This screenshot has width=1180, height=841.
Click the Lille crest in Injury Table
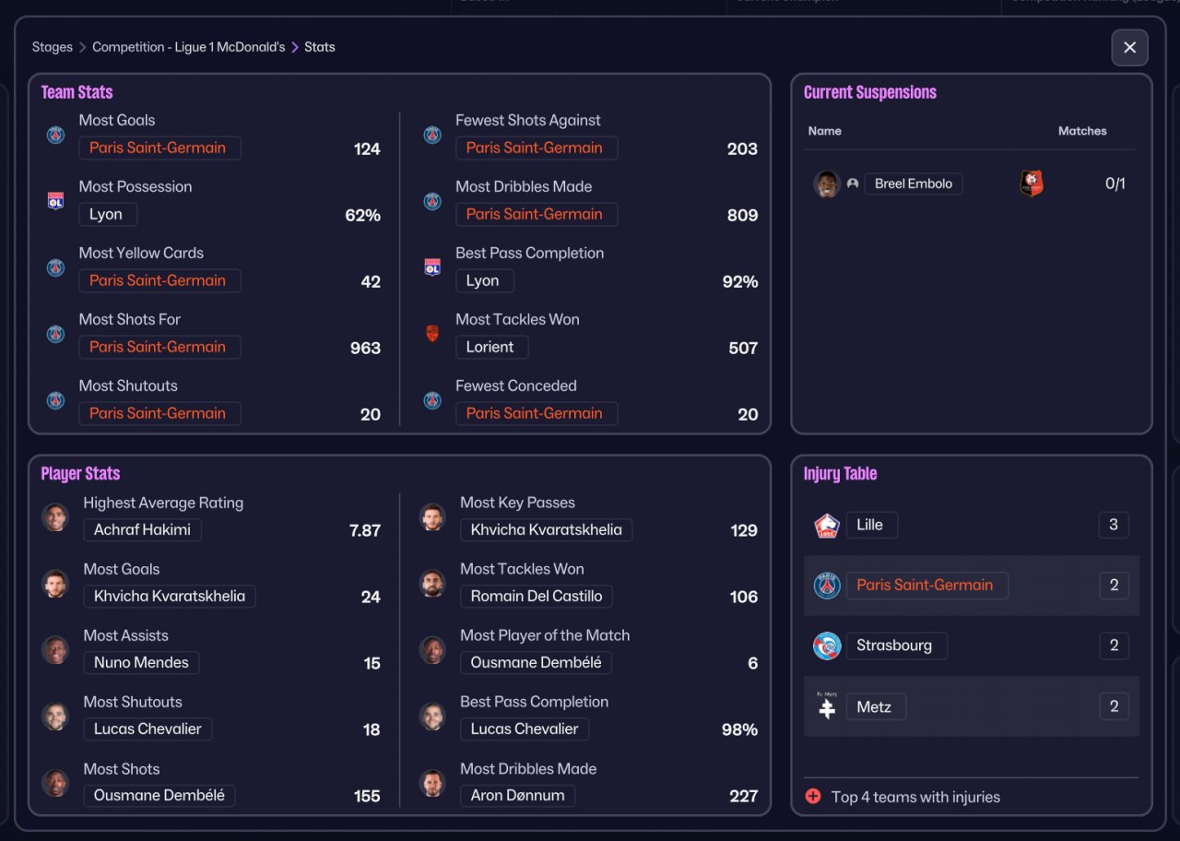827,526
